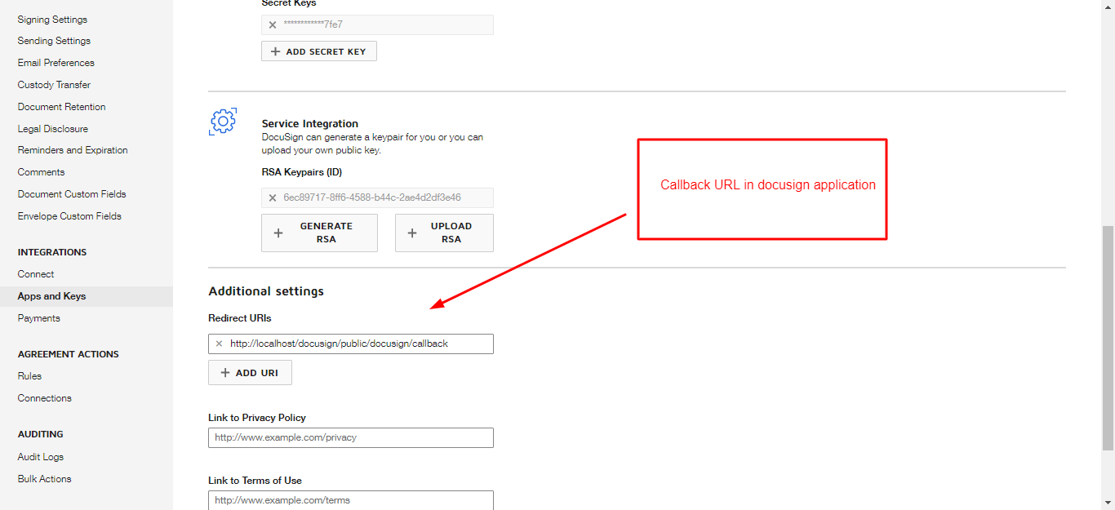Click the Service Integration heading
Image resolution: width=1115 pixels, height=510 pixels.
coord(310,124)
